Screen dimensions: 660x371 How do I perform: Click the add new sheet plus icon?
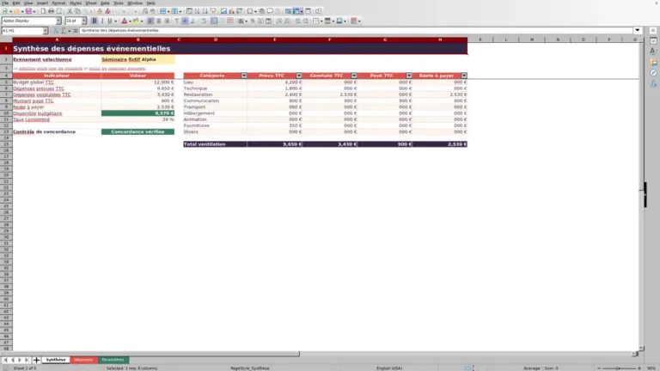tap(36, 360)
